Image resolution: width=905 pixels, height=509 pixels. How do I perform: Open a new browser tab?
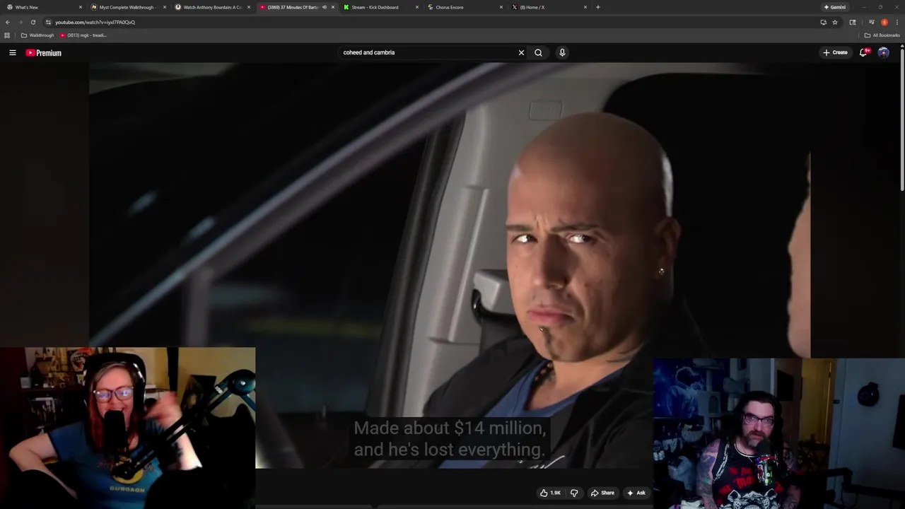[598, 7]
